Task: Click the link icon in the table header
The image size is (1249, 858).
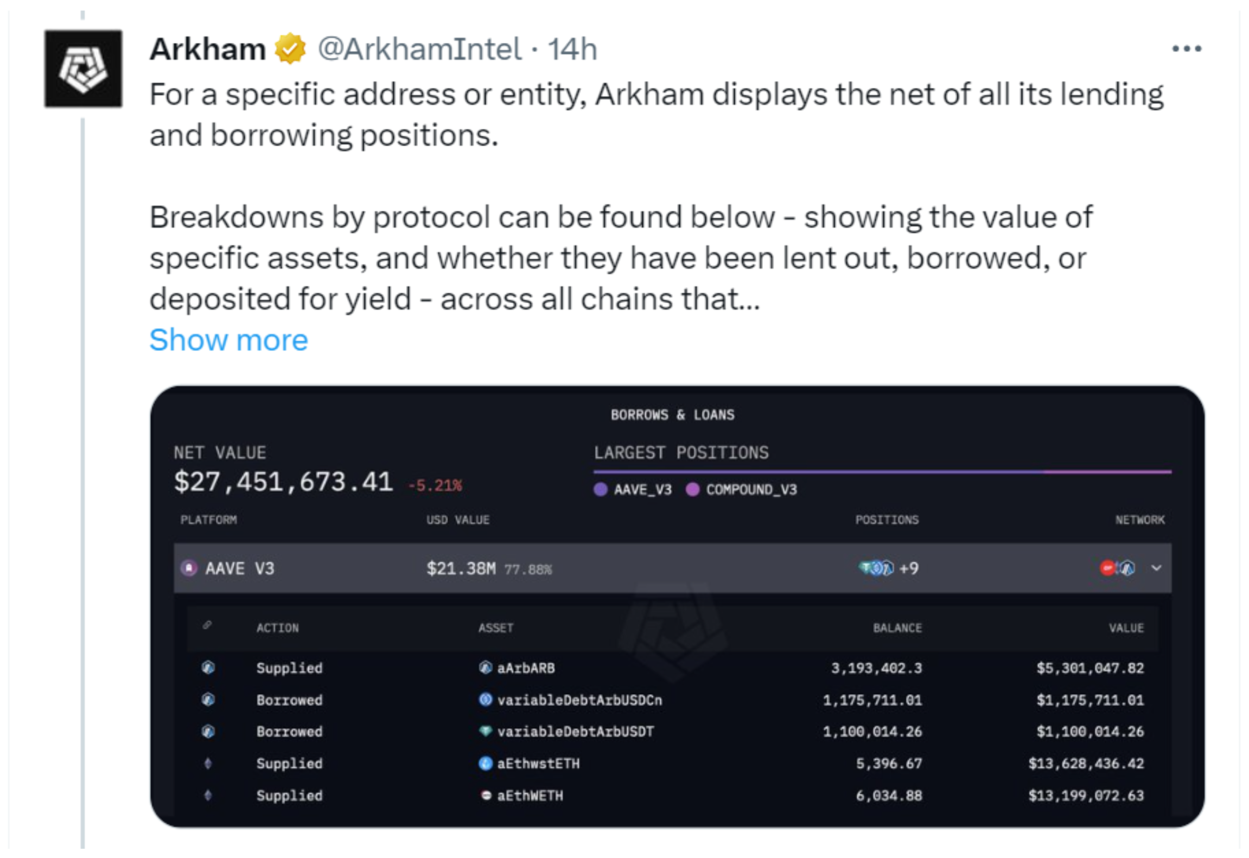Action: point(207,625)
